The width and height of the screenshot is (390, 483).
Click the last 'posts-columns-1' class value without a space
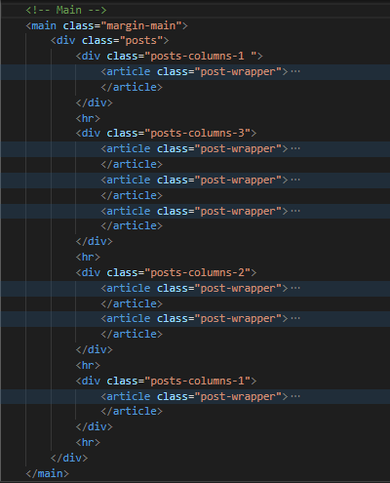pyautogui.click(x=198, y=381)
